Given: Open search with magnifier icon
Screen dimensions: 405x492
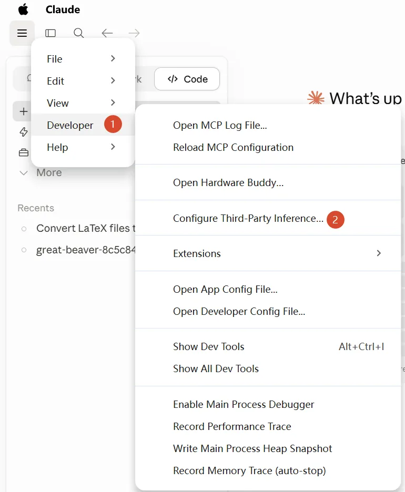Looking at the screenshot, I should (x=78, y=33).
